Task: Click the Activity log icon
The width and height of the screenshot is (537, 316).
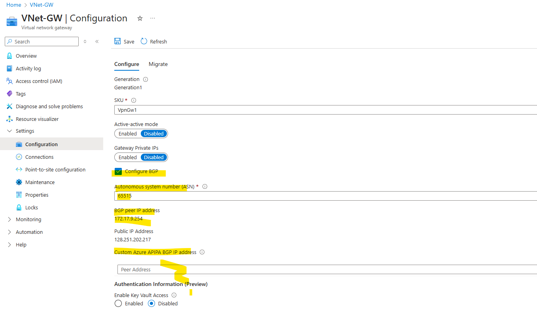Action: coord(9,69)
